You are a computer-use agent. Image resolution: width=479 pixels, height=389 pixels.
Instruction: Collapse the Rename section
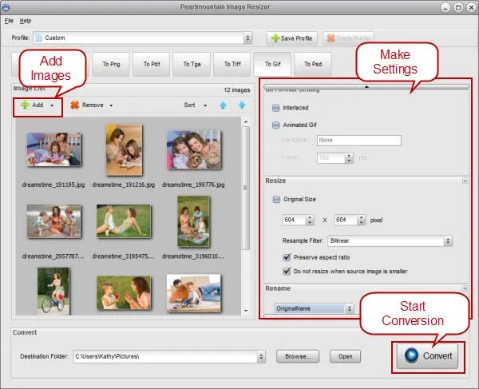pyautogui.click(x=465, y=288)
